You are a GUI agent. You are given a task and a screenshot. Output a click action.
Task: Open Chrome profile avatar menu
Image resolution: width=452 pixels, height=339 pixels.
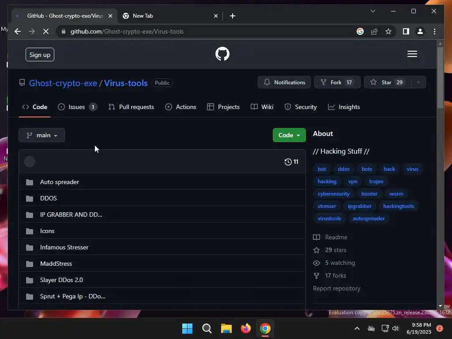(420, 31)
